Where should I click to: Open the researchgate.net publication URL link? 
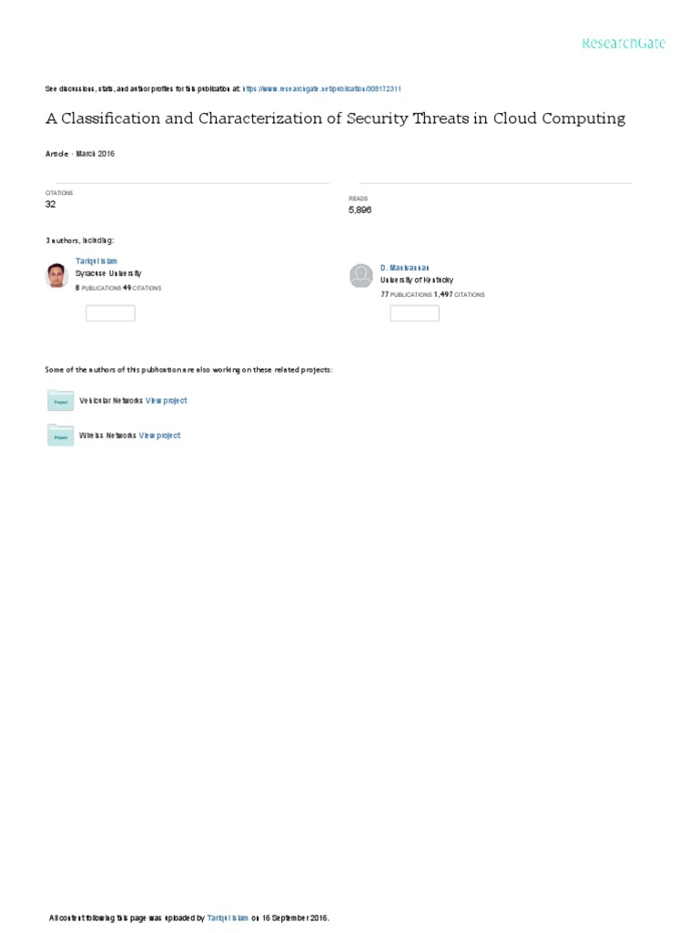(x=322, y=89)
